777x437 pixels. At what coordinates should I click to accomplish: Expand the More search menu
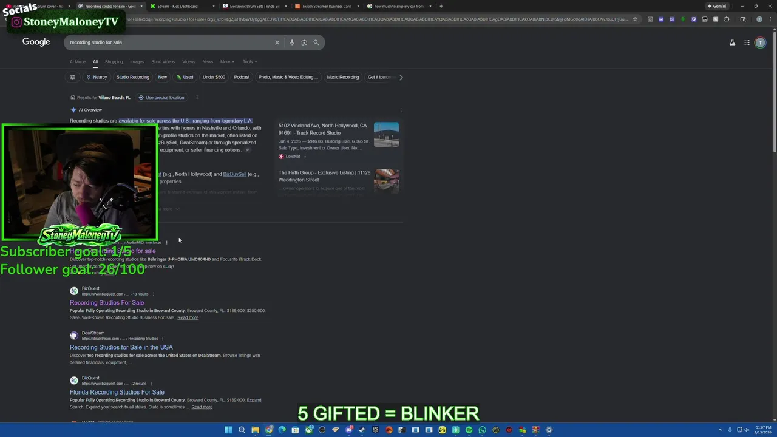point(227,61)
